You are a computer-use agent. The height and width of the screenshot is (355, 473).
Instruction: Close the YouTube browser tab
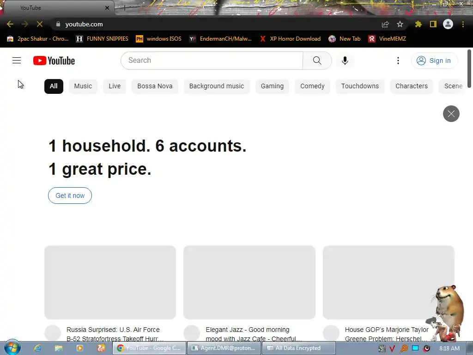coord(107,8)
